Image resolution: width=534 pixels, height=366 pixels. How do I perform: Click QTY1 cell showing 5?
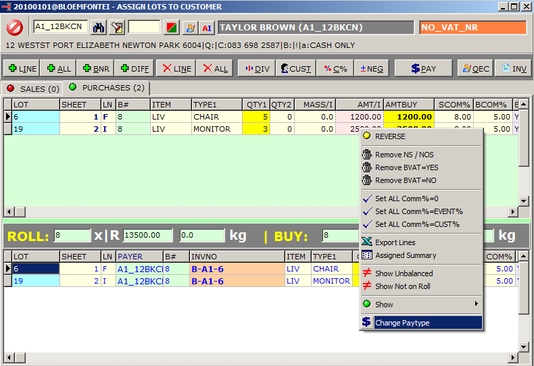tap(256, 117)
